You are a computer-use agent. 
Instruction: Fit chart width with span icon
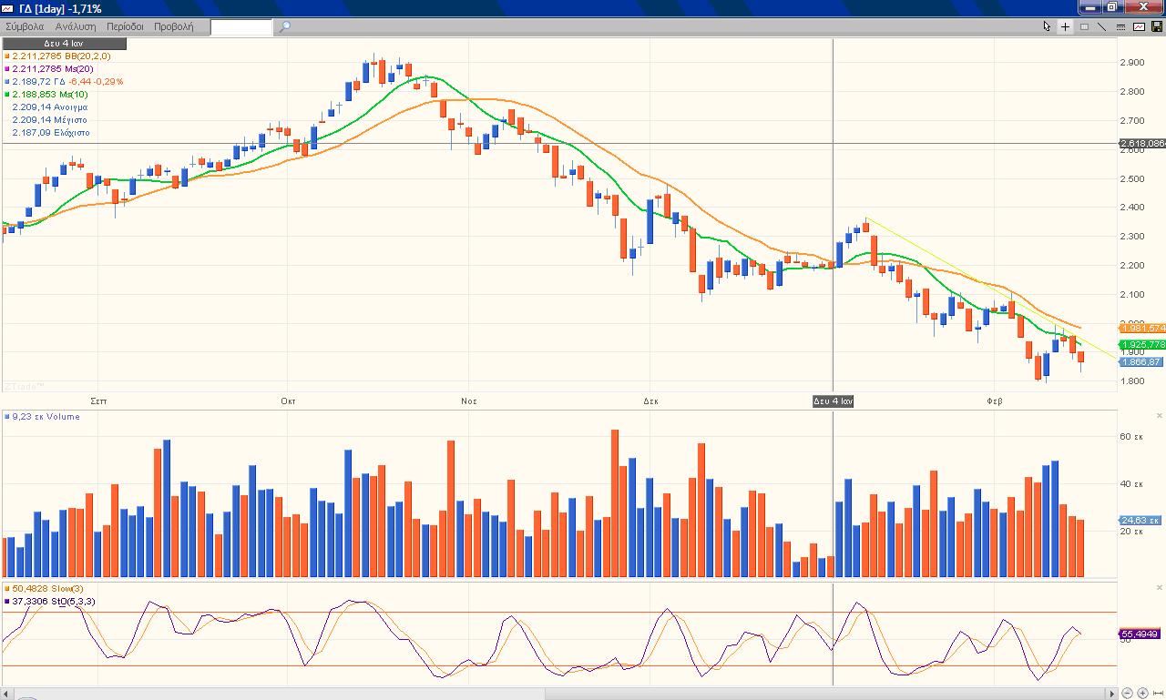[1158, 693]
